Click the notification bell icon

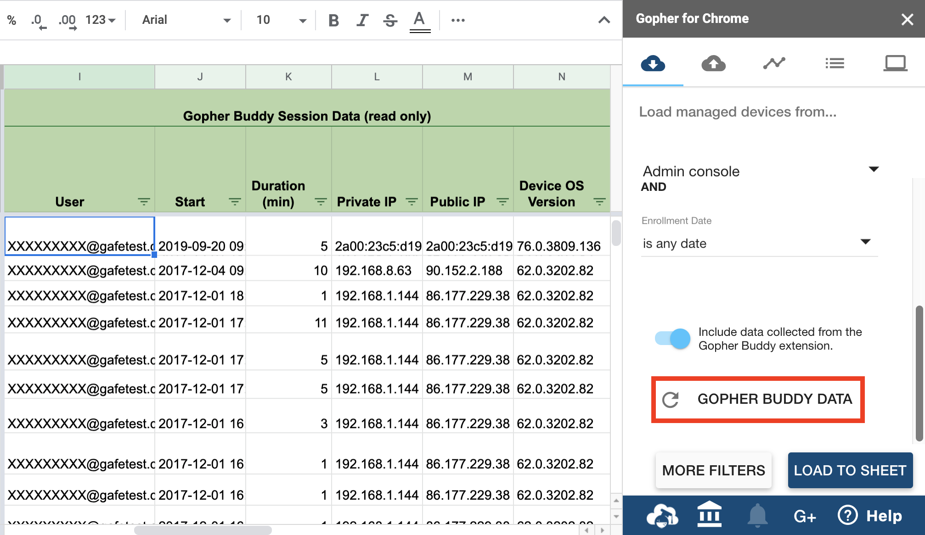757,515
